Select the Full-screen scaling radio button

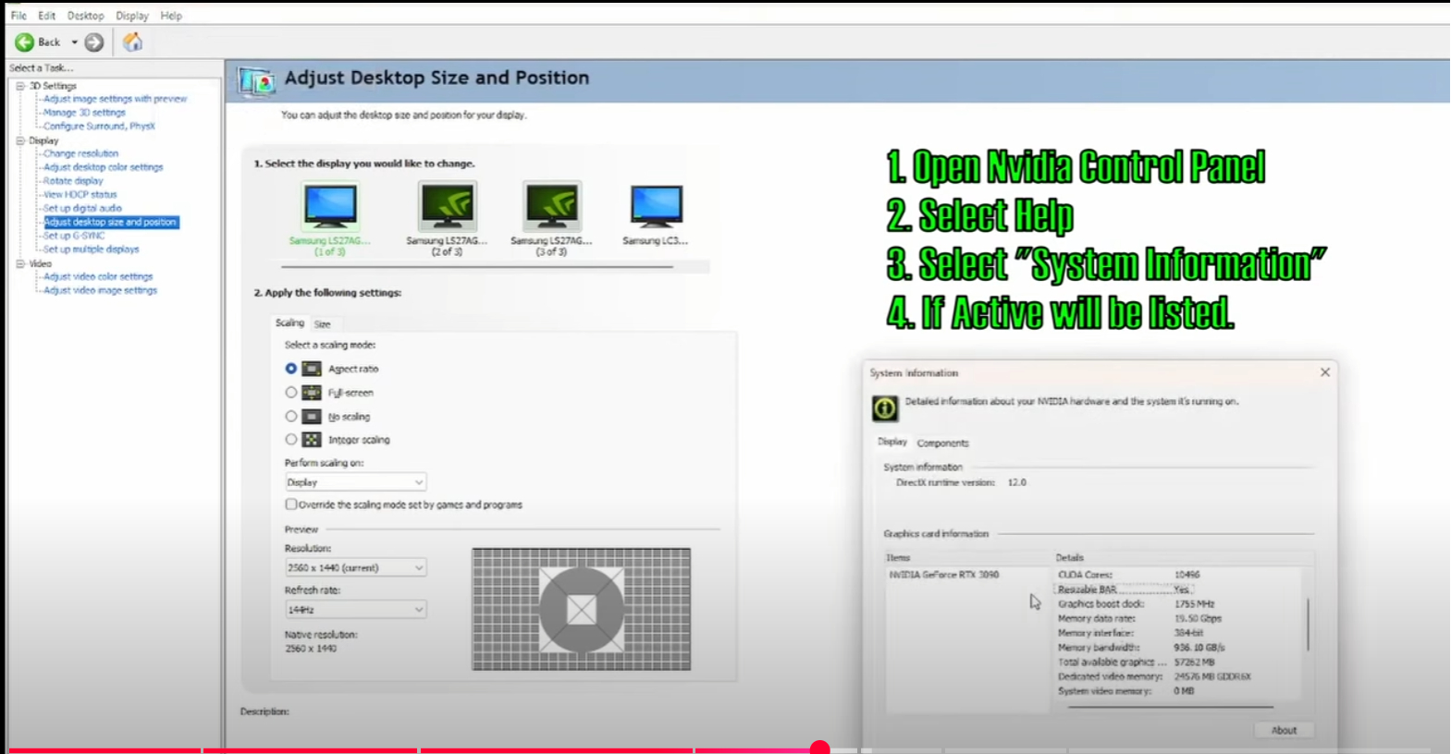[x=291, y=393]
